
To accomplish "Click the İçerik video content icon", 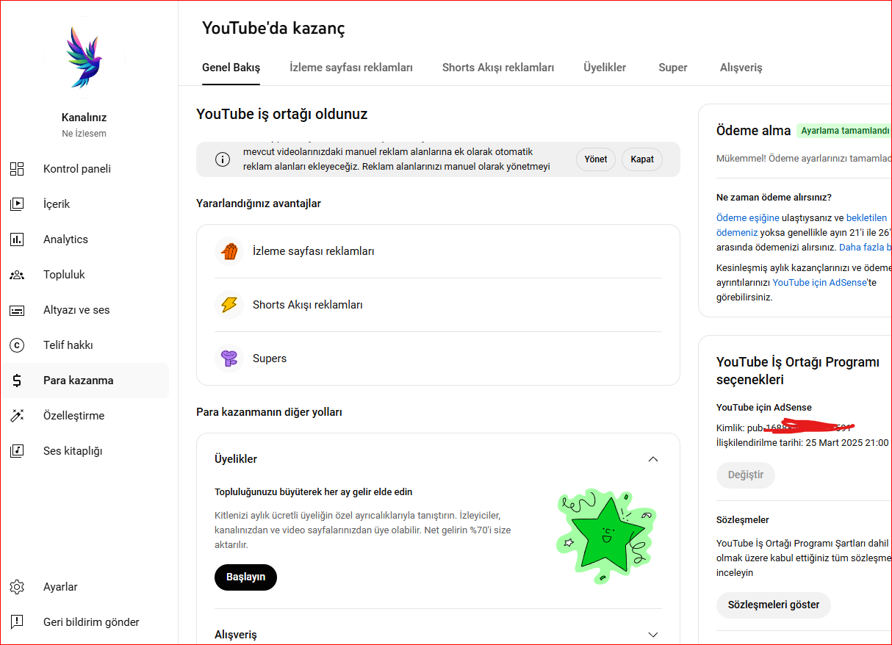I will point(17,204).
